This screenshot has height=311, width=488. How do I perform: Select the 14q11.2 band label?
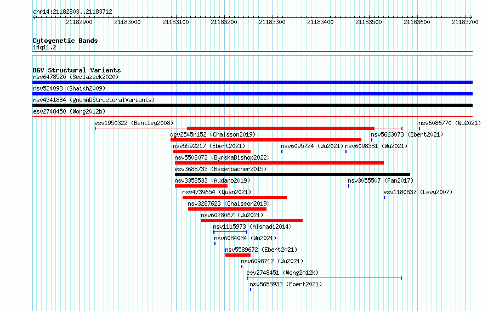[44, 47]
